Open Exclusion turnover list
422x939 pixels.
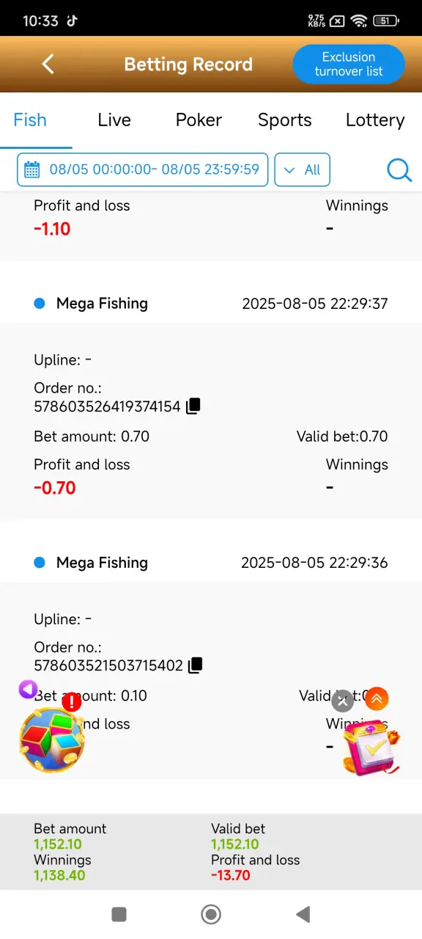(349, 64)
